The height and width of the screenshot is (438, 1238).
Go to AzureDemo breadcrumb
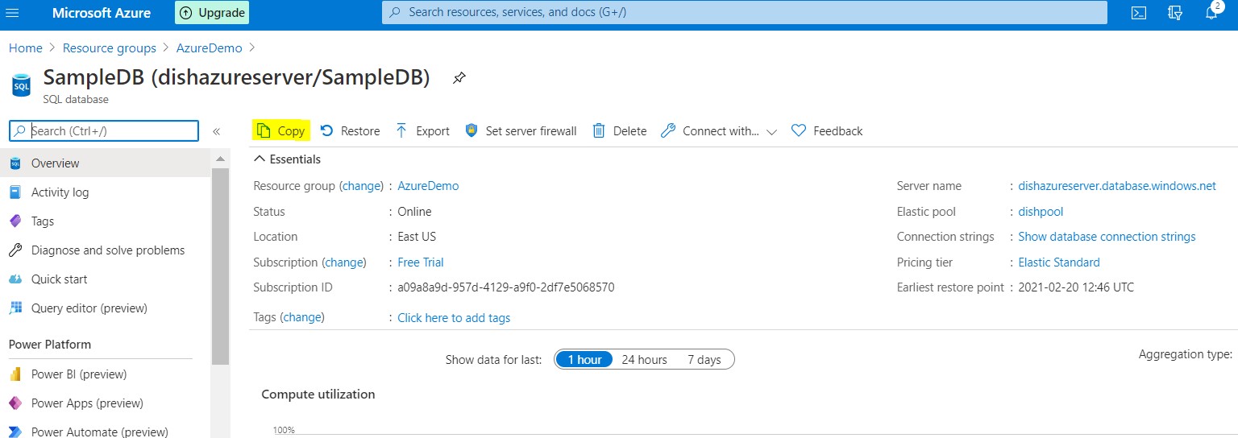coord(210,48)
